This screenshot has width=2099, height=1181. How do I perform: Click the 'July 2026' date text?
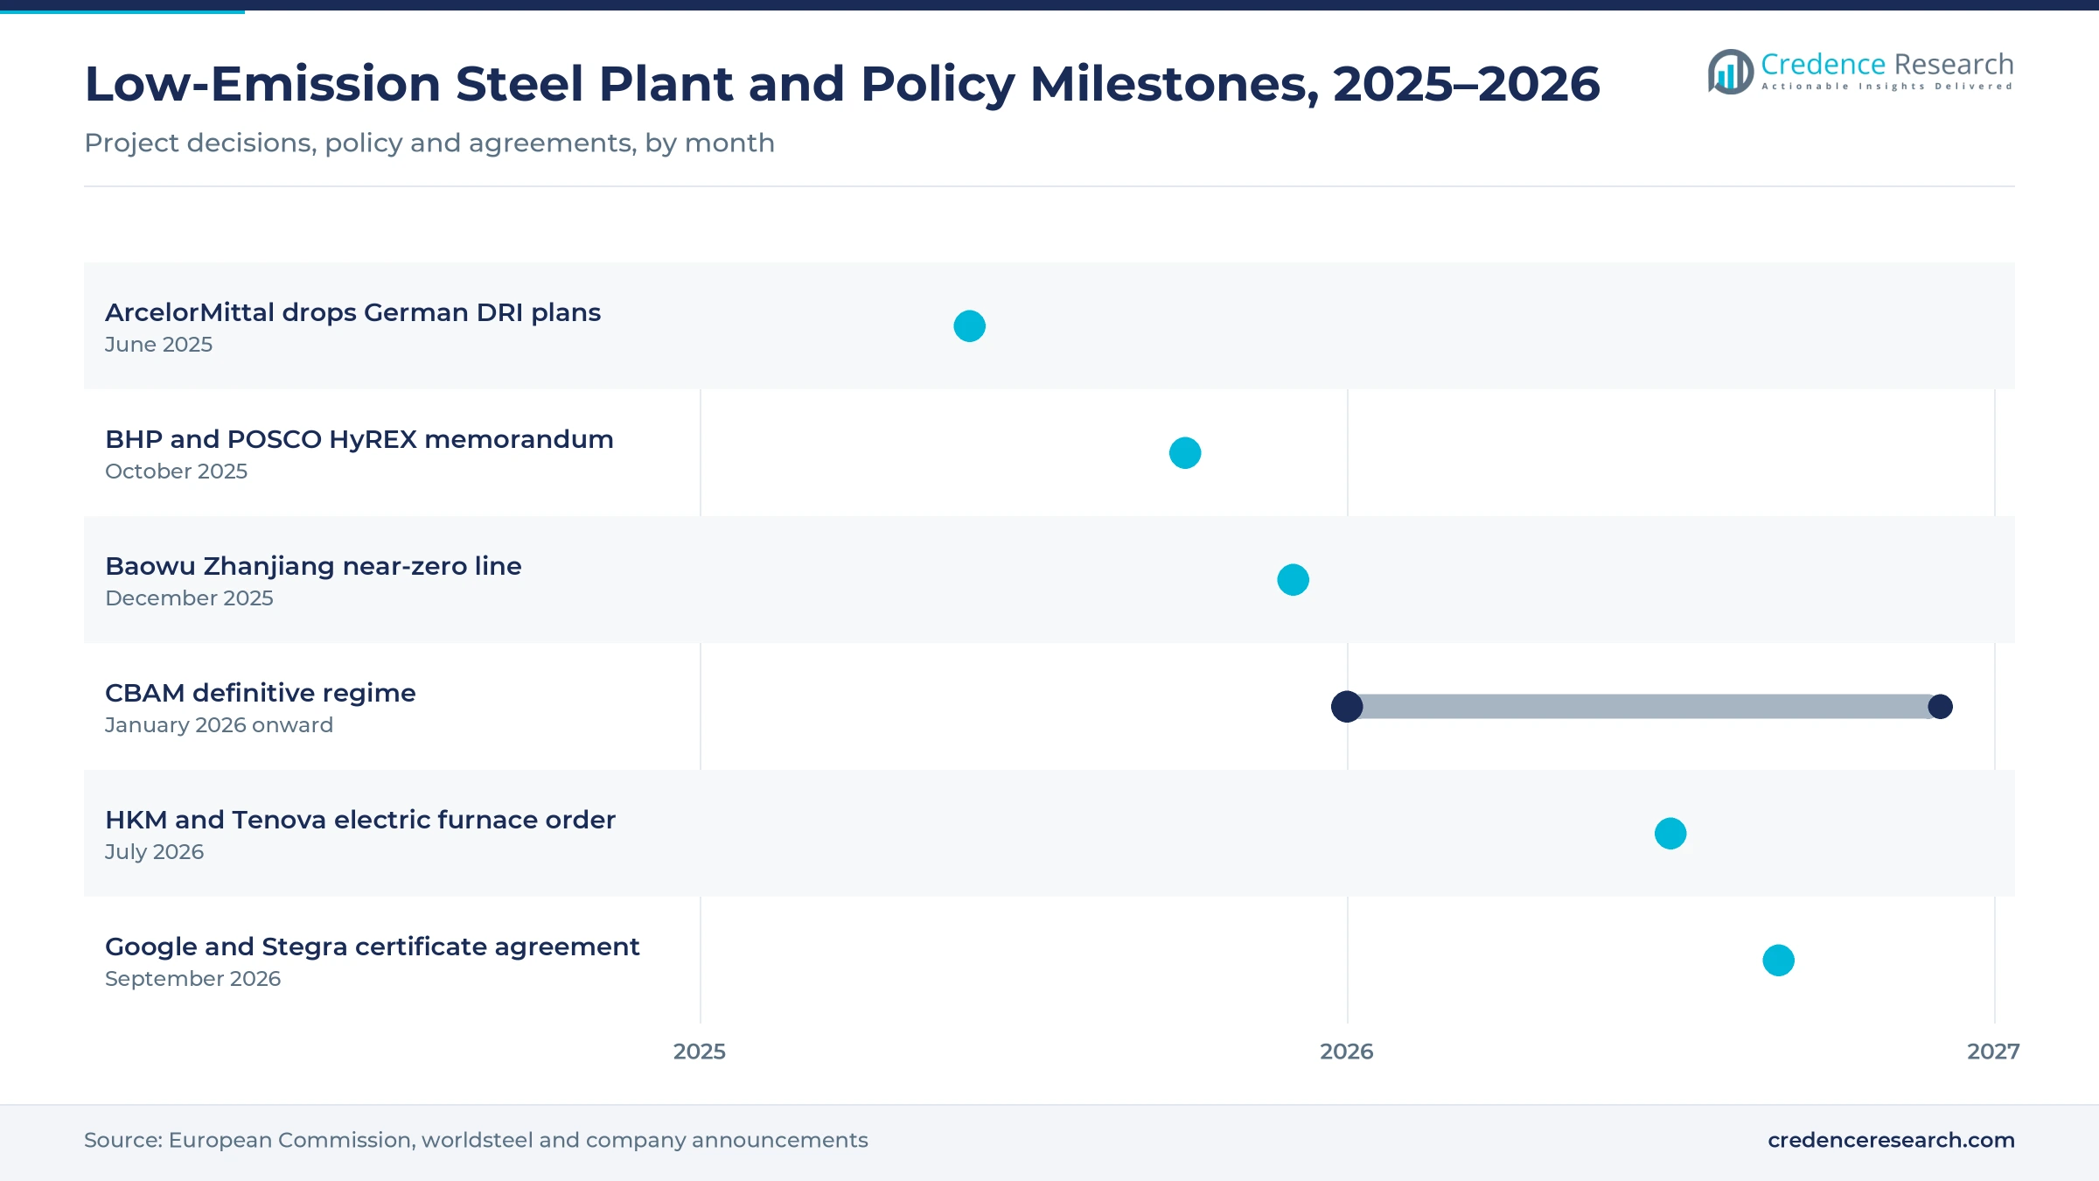pos(154,852)
